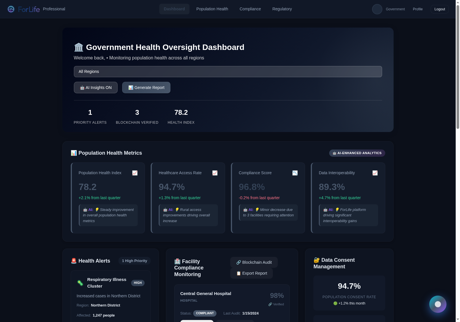Click the Healthcare Access Rate trend icon

coord(215,173)
